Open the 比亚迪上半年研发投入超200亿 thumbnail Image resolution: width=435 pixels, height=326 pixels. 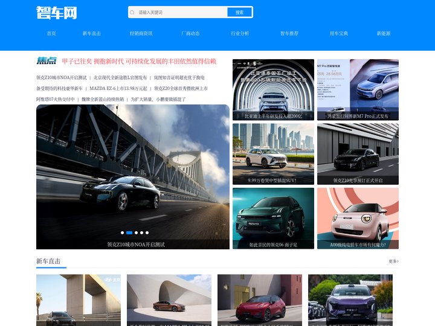[x=273, y=89]
